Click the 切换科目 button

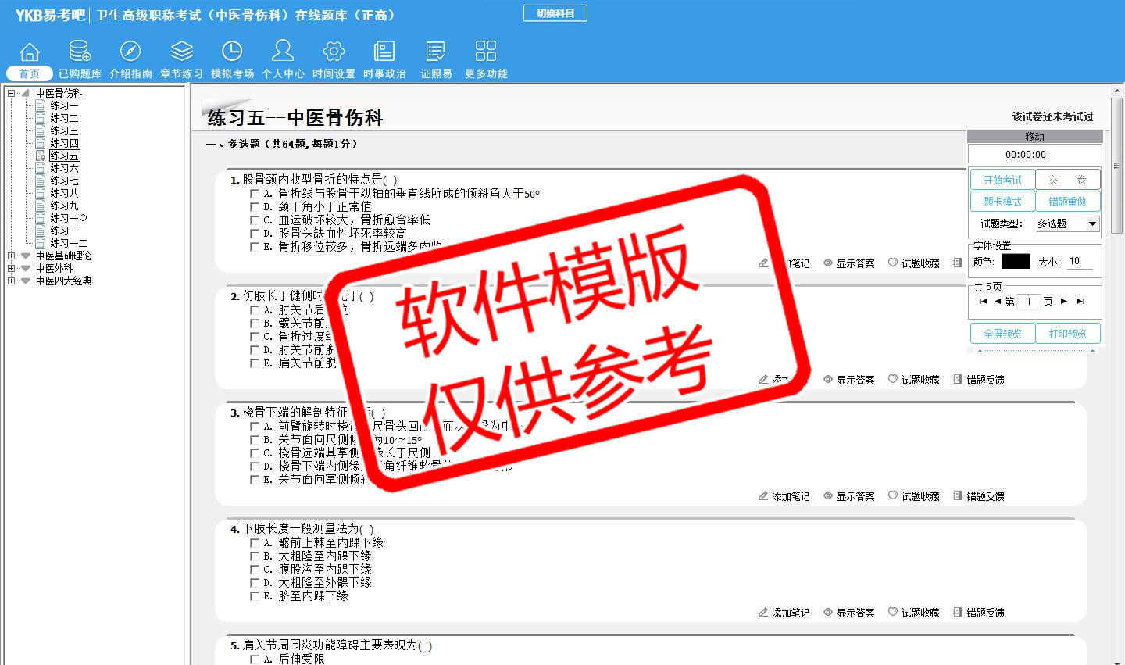(555, 13)
